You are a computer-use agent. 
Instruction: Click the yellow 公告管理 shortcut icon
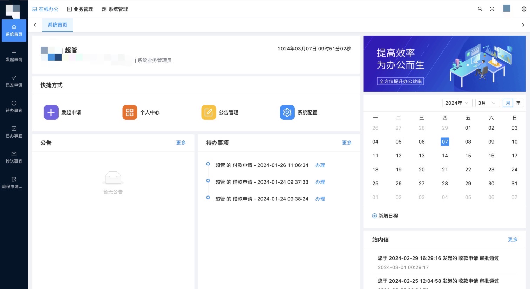pos(209,112)
